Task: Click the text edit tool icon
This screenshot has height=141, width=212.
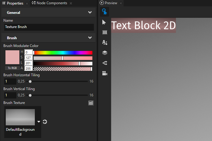Action: click(x=104, y=42)
